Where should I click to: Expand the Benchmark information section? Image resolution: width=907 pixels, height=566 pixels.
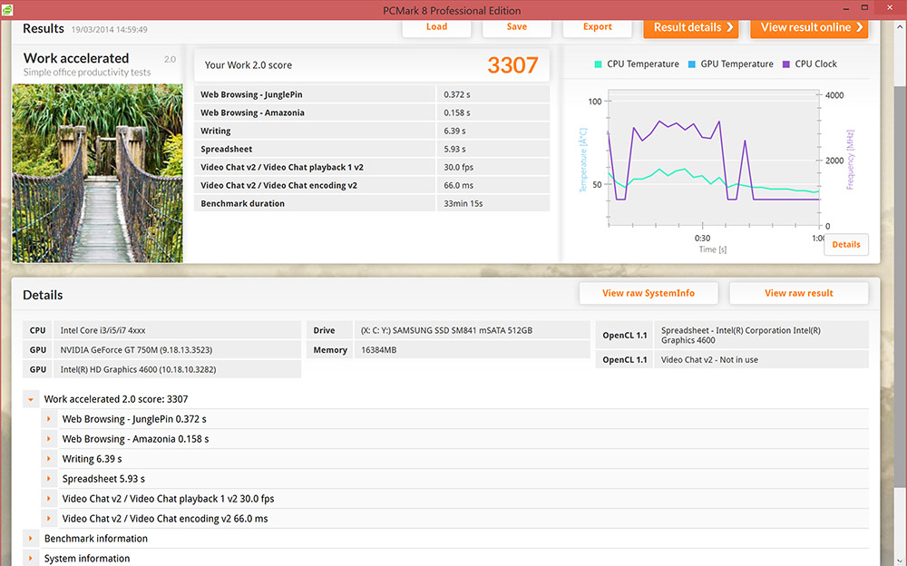point(32,539)
